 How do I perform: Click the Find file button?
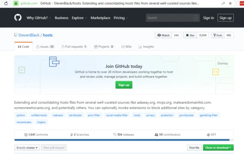(x=194, y=148)
